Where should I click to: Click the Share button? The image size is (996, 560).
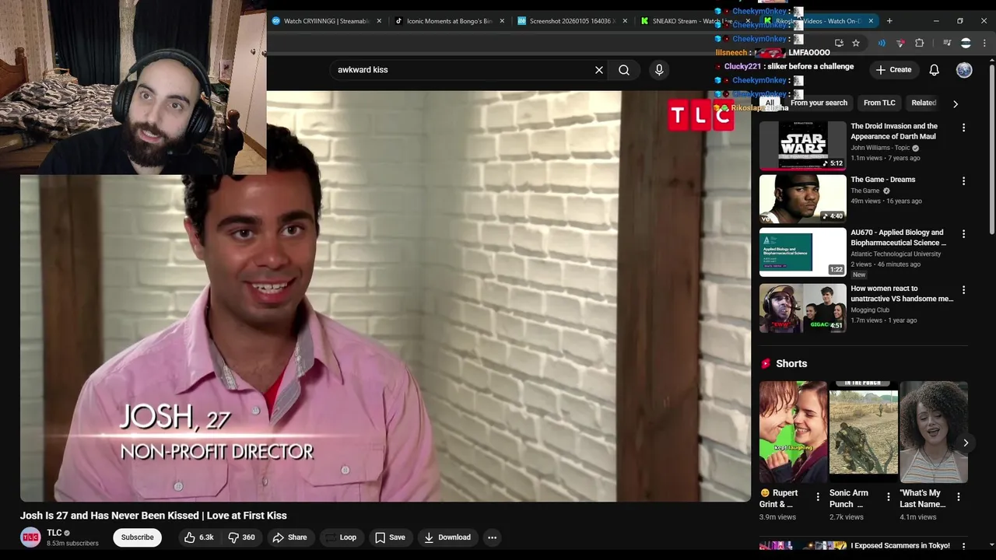point(289,537)
